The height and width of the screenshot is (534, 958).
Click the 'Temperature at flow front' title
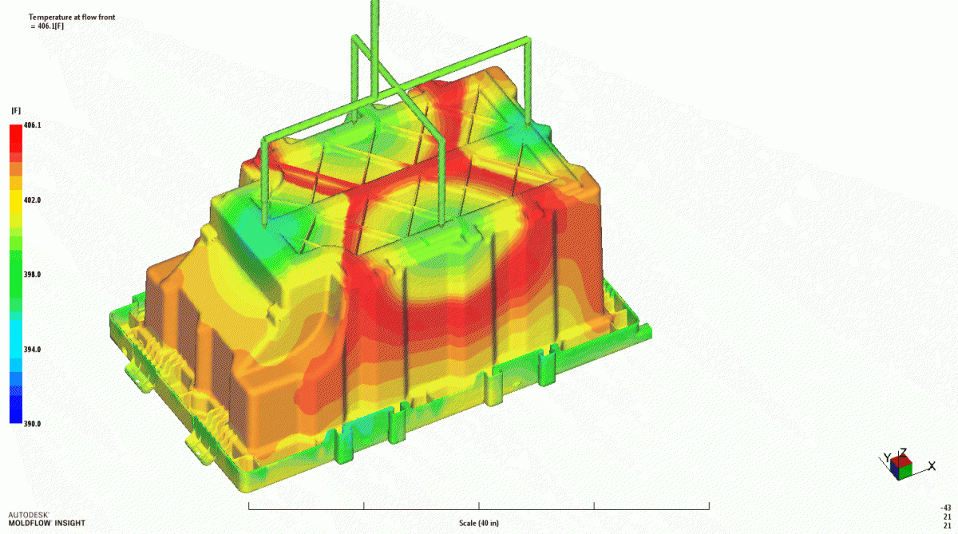tap(72, 17)
